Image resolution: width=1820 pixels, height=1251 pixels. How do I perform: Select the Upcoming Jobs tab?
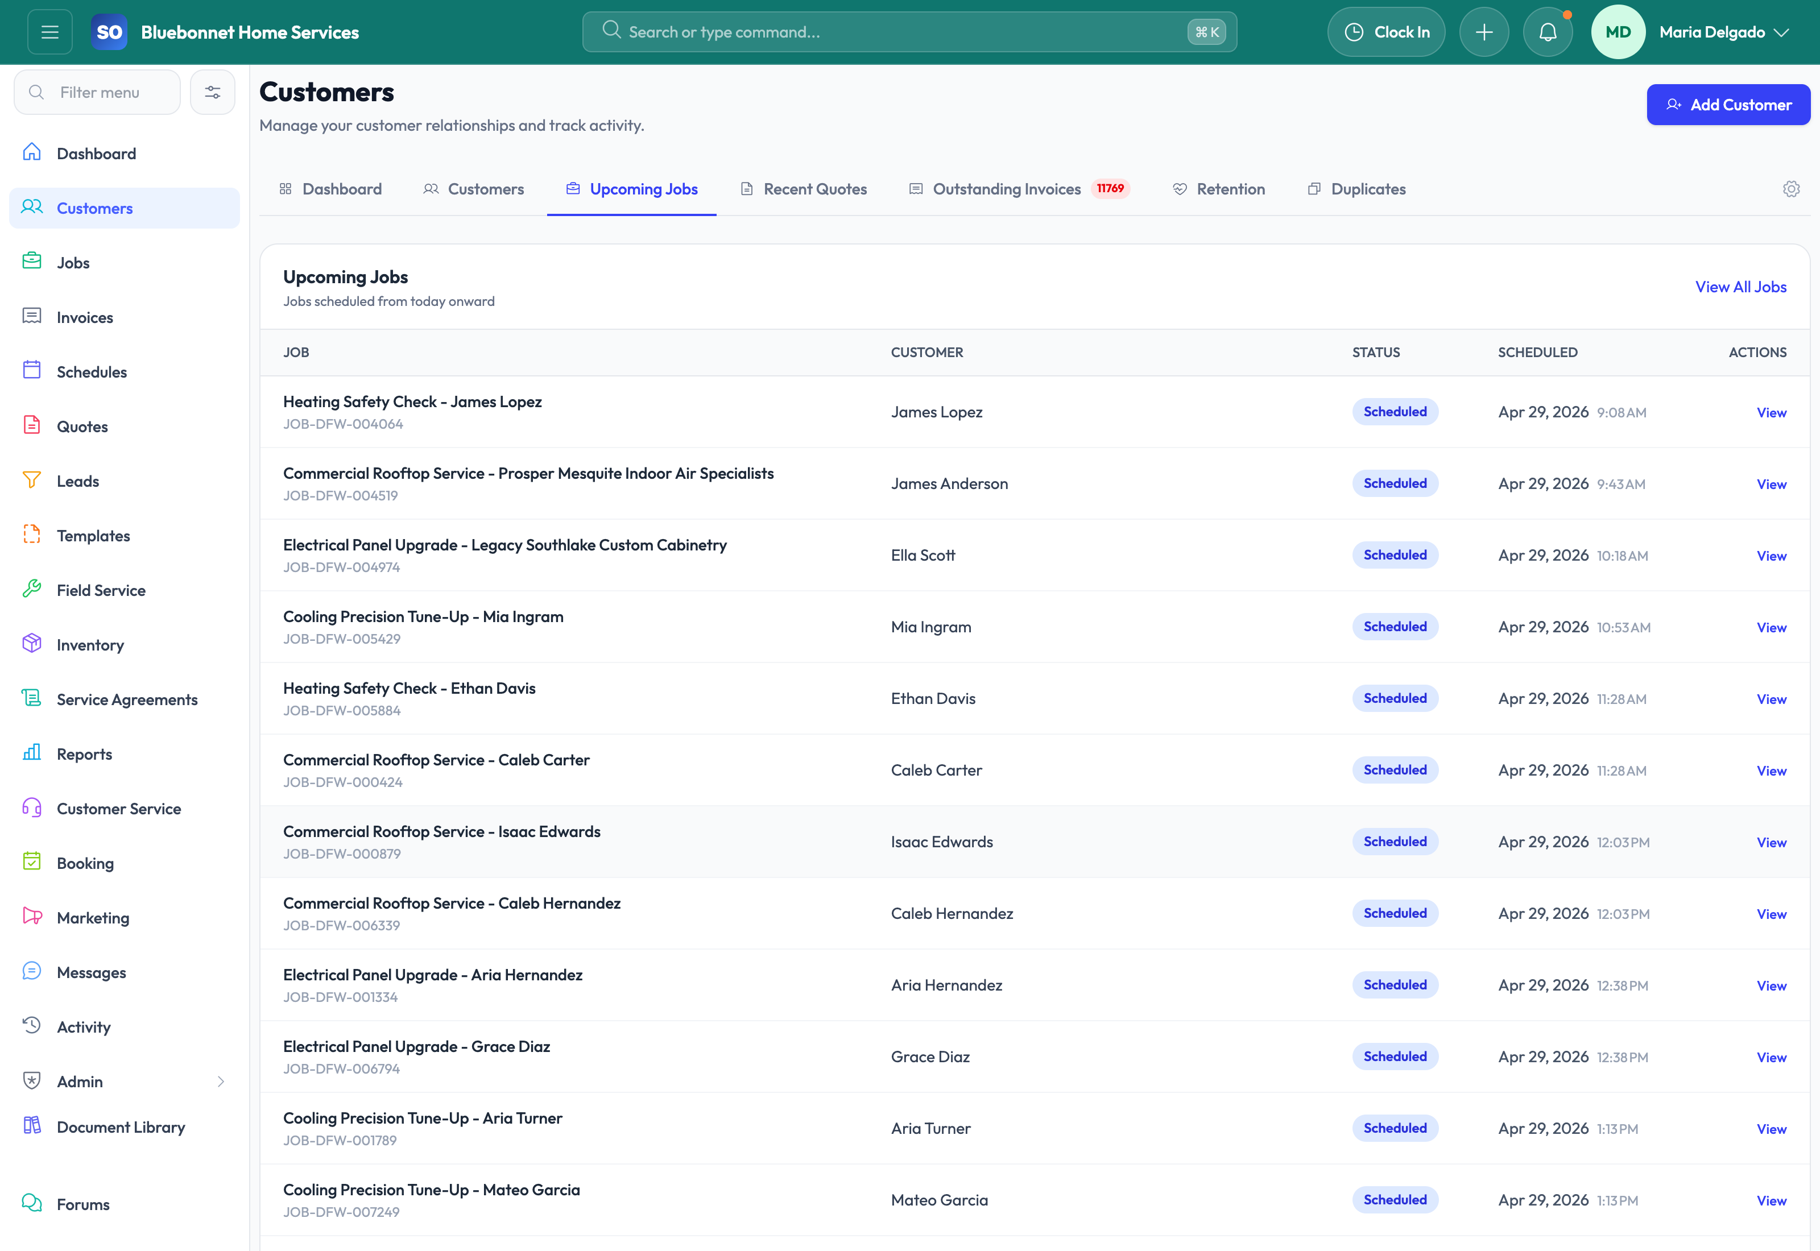tap(632, 189)
